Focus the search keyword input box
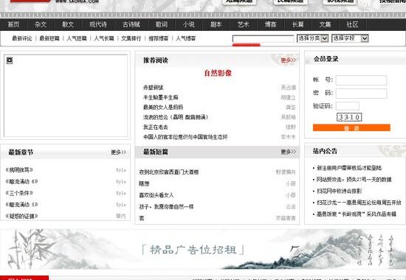Viewport: 406px width, 280px height. coord(263,39)
